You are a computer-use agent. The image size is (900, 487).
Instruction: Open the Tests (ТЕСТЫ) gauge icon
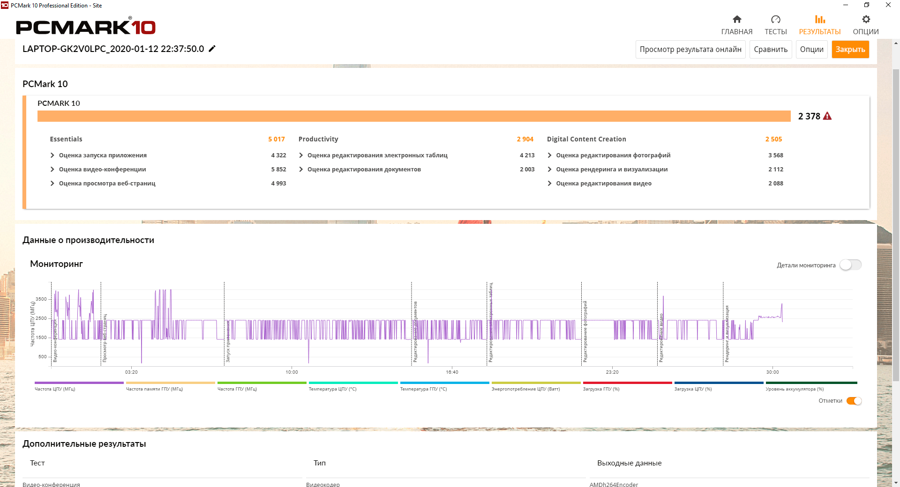click(x=776, y=19)
